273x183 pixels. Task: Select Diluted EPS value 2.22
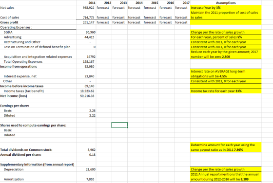point(92,115)
